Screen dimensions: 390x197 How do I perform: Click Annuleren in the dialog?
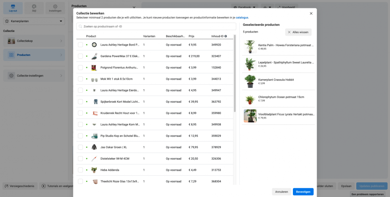click(281, 192)
